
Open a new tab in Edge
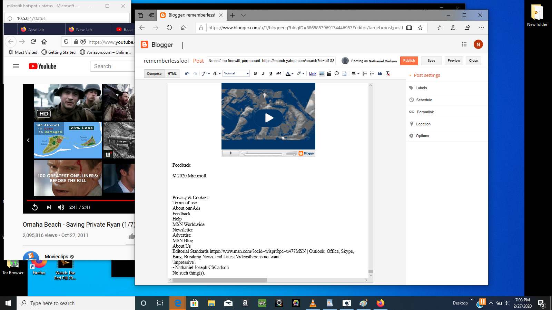pyautogui.click(x=232, y=15)
